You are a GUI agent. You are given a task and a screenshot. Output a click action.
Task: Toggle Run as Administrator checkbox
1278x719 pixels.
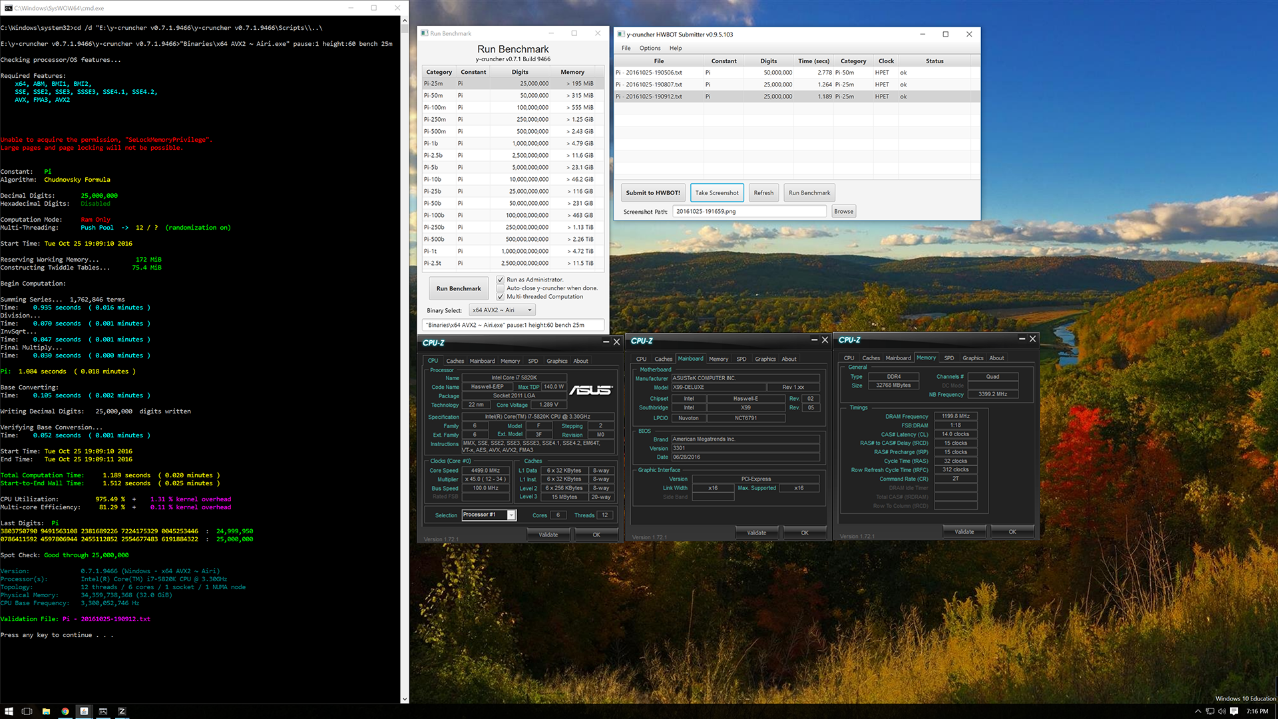(x=500, y=280)
